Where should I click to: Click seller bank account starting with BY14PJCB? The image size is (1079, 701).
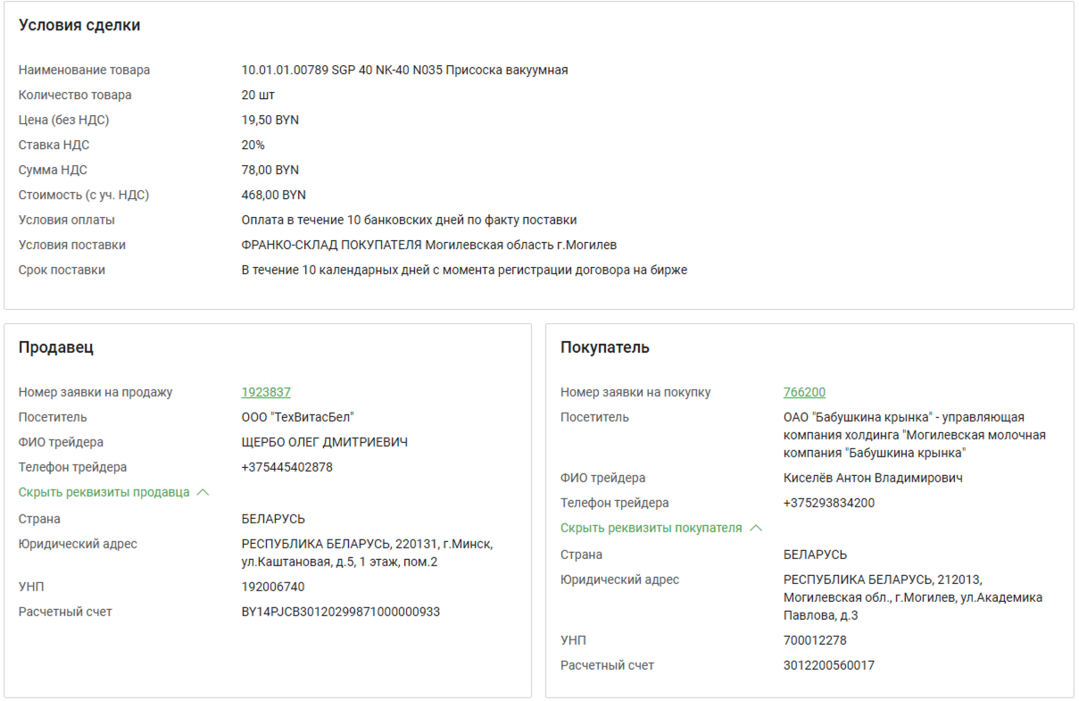[340, 612]
